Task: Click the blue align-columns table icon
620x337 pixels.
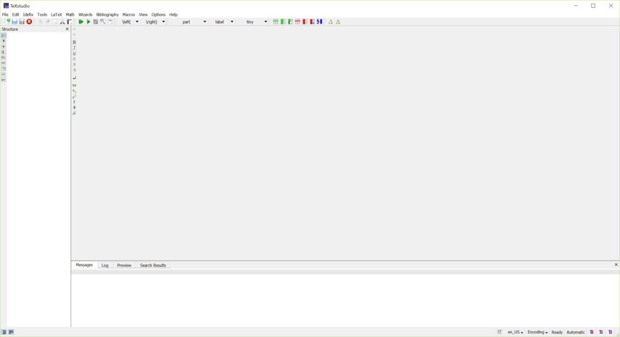Action: (320, 22)
